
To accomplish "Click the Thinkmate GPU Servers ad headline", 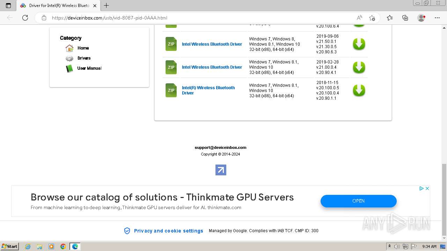I will click(x=162, y=197).
